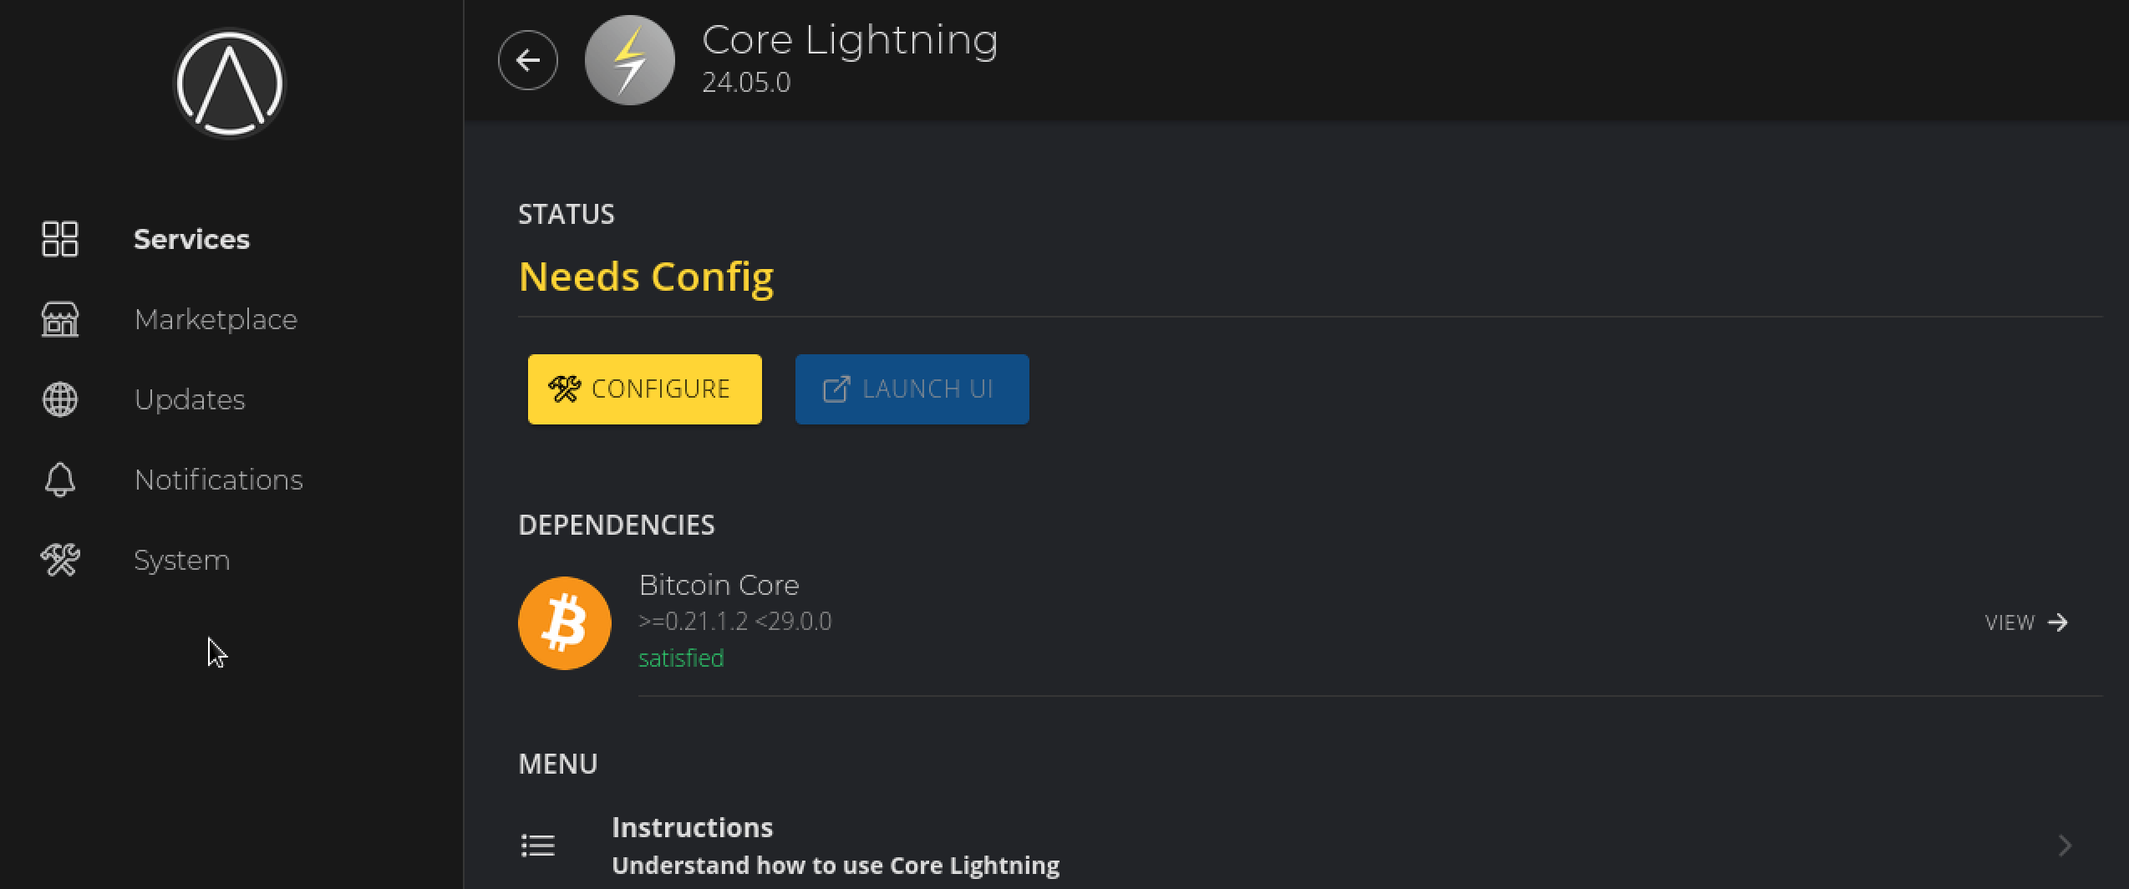Open the Notifications bell icon
2129x889 pixels.
tap(58, 480)
